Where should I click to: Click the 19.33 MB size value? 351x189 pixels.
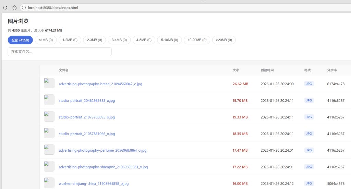pos(240,117)
